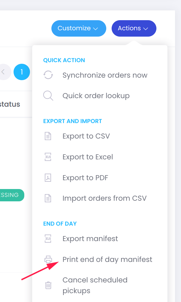The image size is (181, 302).
Task: Select Export to Excel option
Action: tap(88, 157)
